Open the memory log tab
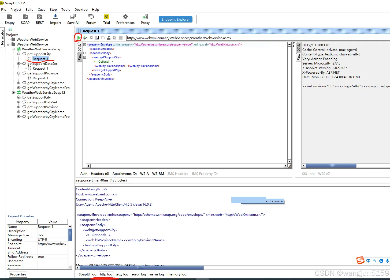 tap(177, 274)
